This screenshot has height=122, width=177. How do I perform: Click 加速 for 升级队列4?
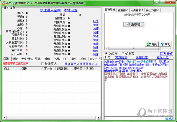96,36
